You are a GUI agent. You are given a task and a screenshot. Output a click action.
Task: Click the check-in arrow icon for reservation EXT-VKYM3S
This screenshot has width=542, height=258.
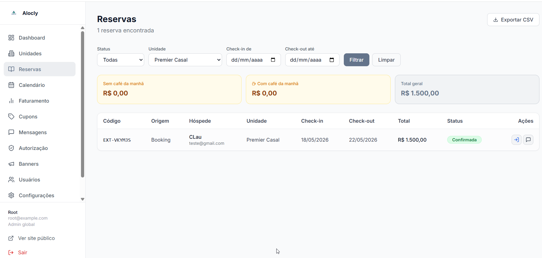click(516, 140)
